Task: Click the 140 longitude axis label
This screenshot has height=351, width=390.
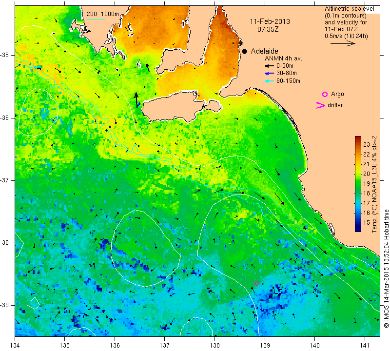Action: point(314,346)
